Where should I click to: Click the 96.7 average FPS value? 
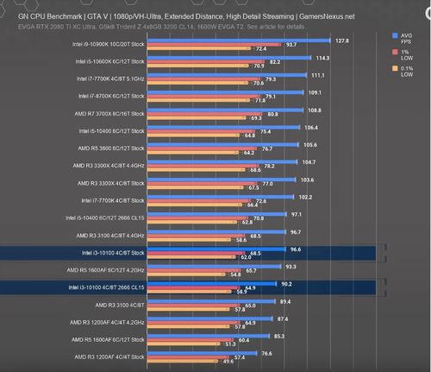[x=296, y=232]
